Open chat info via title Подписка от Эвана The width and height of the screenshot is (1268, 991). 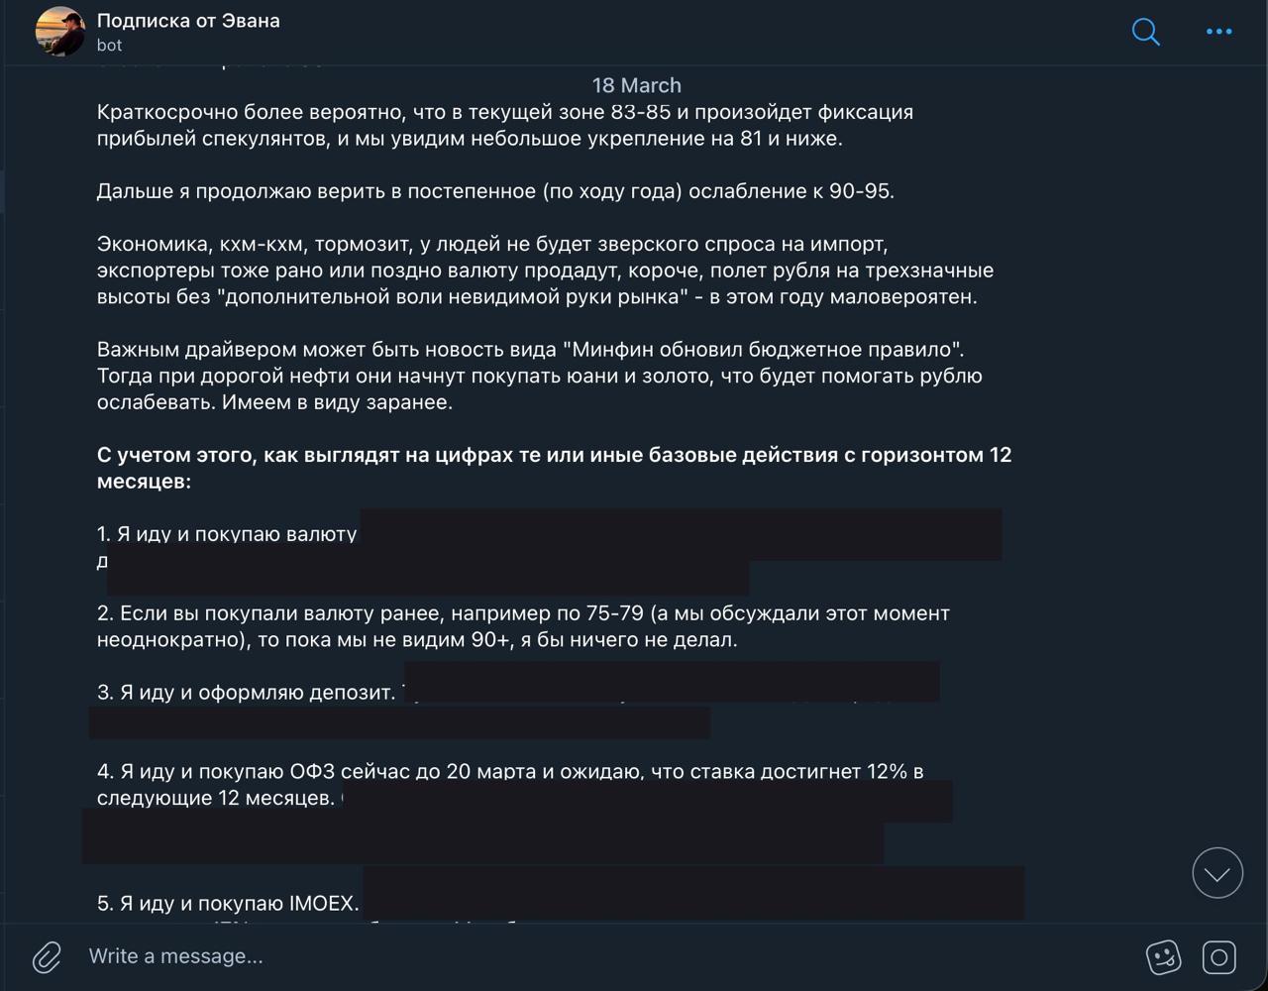(188, 21)
